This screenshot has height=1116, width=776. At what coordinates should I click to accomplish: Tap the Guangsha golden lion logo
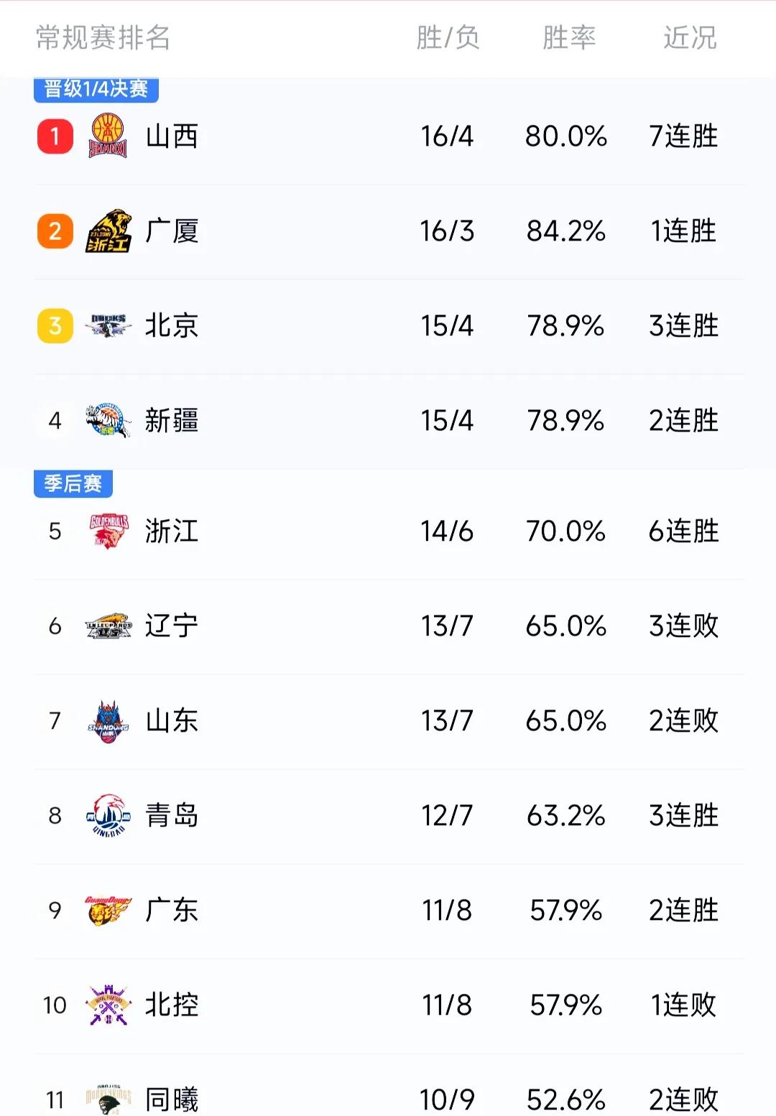[108, 231]
